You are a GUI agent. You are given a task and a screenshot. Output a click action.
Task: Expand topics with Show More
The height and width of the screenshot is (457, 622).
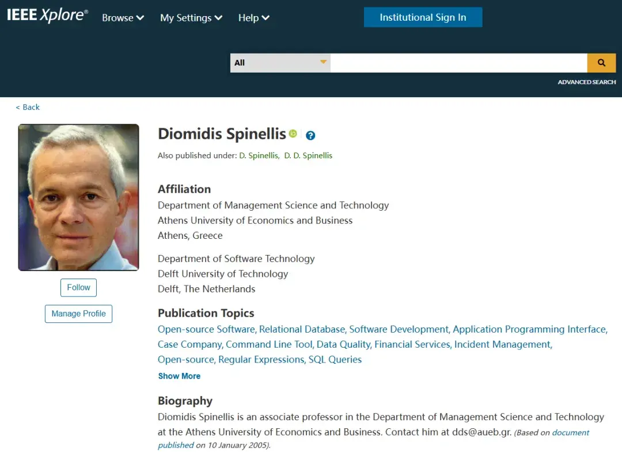point(179,376)
